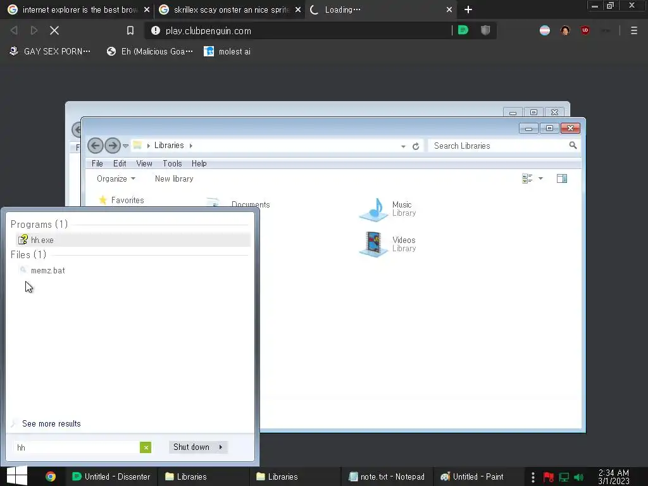Open Chrome from the taskbar

point(51,477)
